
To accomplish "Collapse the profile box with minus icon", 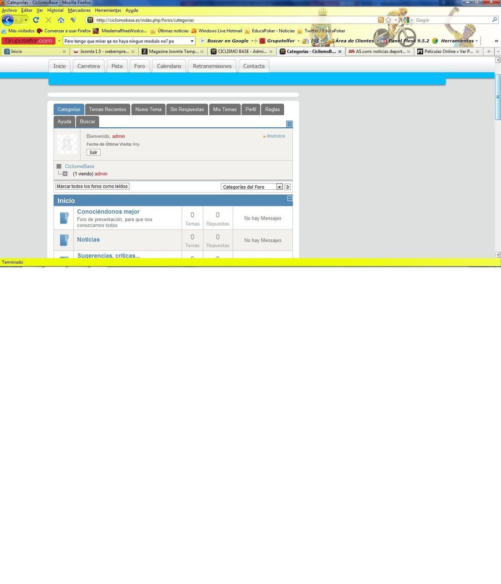I will (x=290, y=124).
